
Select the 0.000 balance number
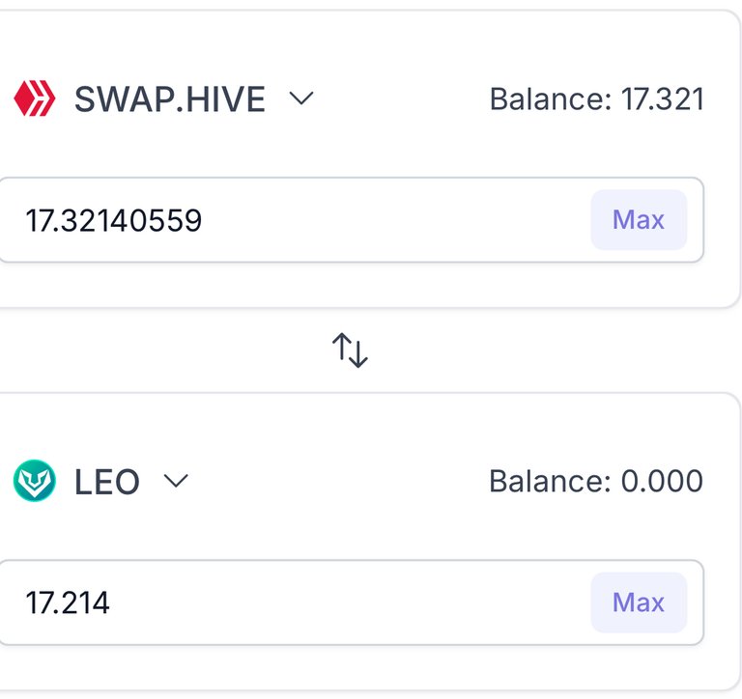(662, 481)
